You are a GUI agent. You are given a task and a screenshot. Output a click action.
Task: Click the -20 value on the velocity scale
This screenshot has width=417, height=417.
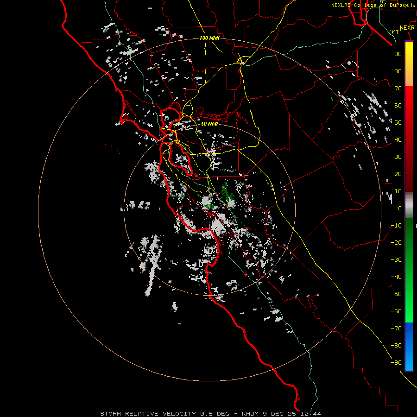[396, 242]
